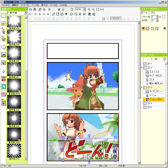Open the effect text category icon
Screen dimensions: 168x168
pos(3,79)
